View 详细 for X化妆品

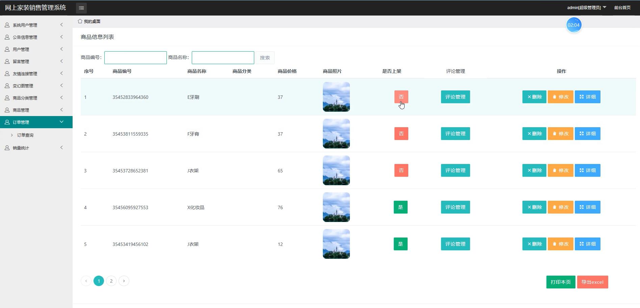[587, 207]
